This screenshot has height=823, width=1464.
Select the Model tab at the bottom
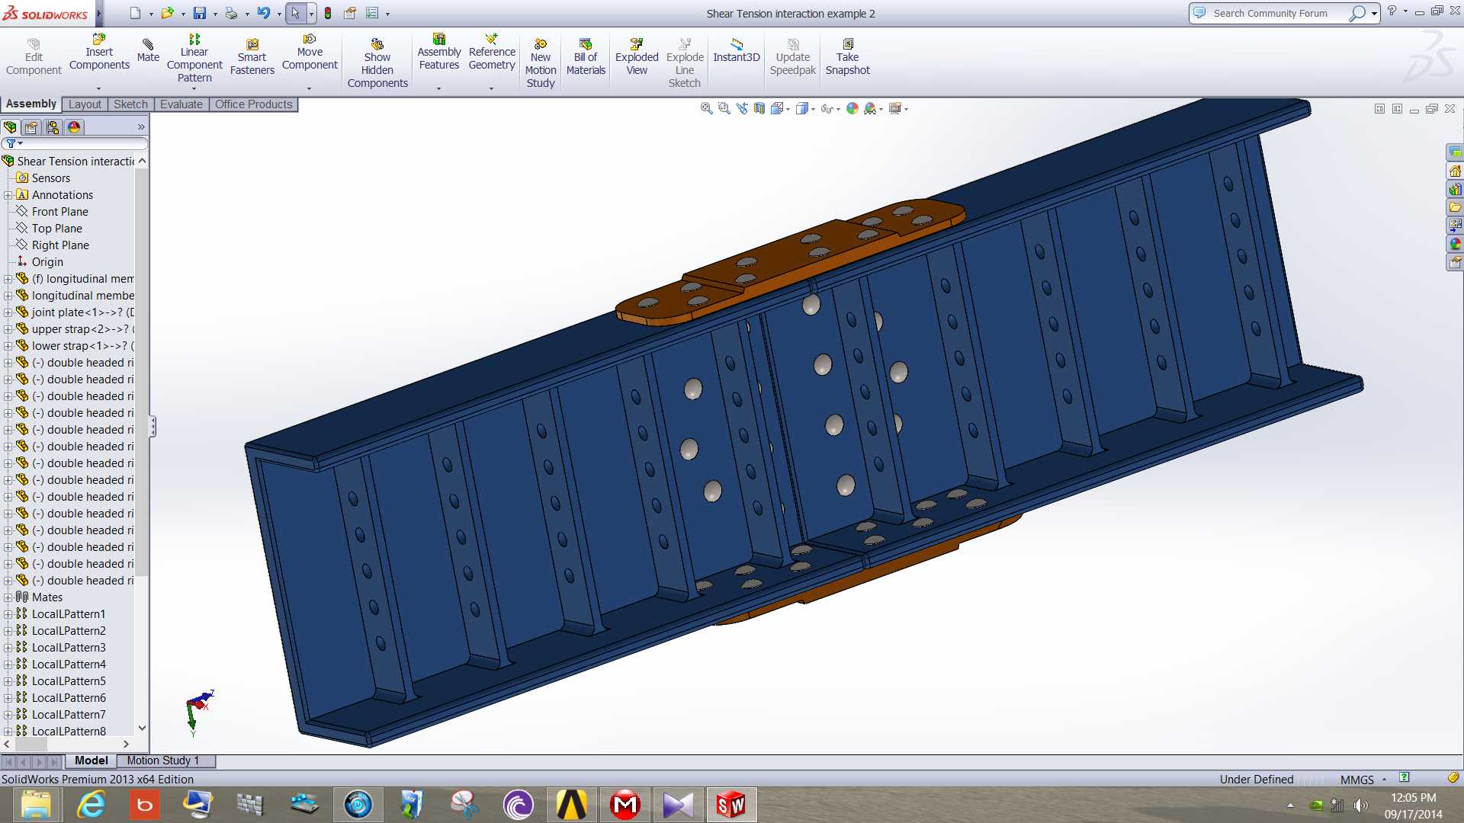[x=91, y=761]
